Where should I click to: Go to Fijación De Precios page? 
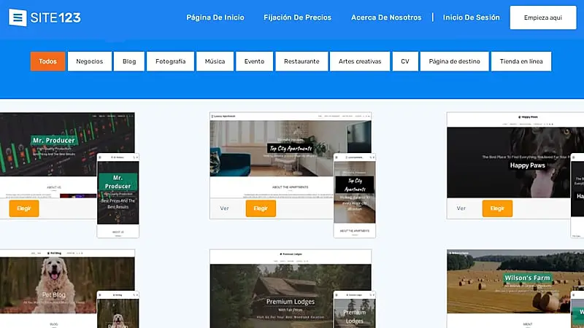(x=297, y=17)
